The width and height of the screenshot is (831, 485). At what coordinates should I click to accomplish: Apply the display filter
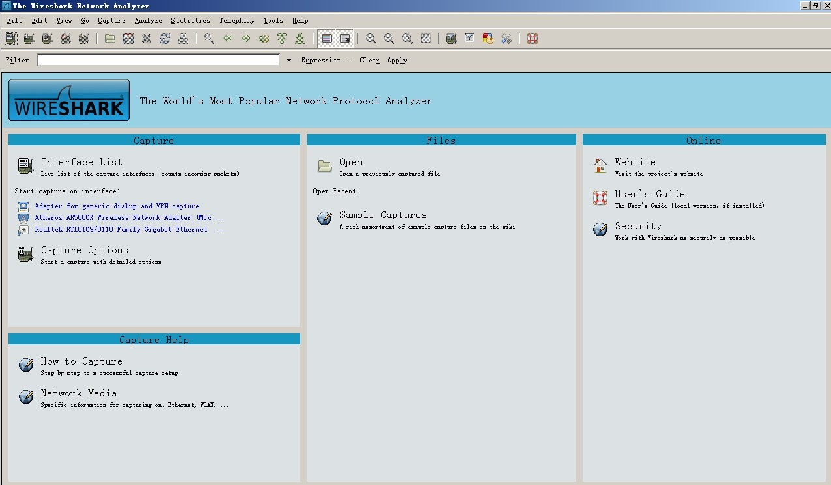click(x=398, y=61)
